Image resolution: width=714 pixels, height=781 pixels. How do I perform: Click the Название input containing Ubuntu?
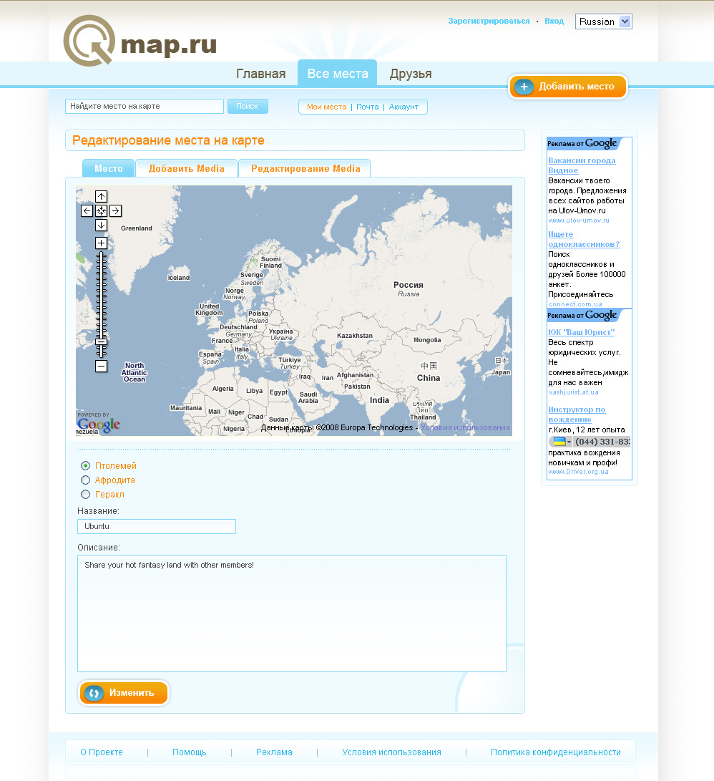coord(156,526)
